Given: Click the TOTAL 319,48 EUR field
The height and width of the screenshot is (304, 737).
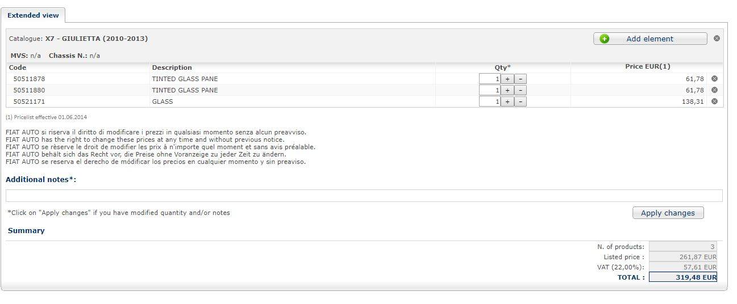Looking at the screenshot, I should [683, 277].
